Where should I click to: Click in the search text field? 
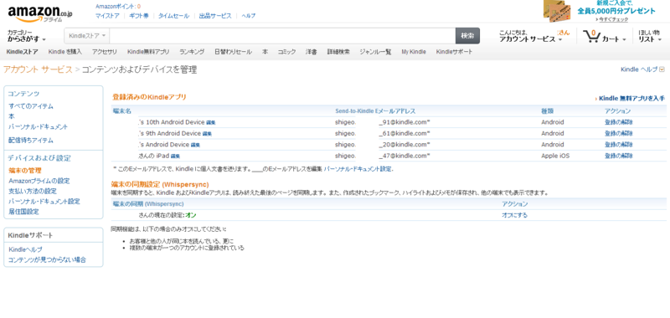pyautogui.click(x=282, y=36)
